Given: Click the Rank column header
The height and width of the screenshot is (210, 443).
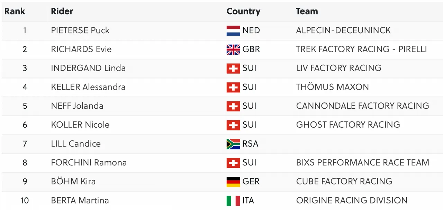Looking at the screenshot, I should coord(15,11).
